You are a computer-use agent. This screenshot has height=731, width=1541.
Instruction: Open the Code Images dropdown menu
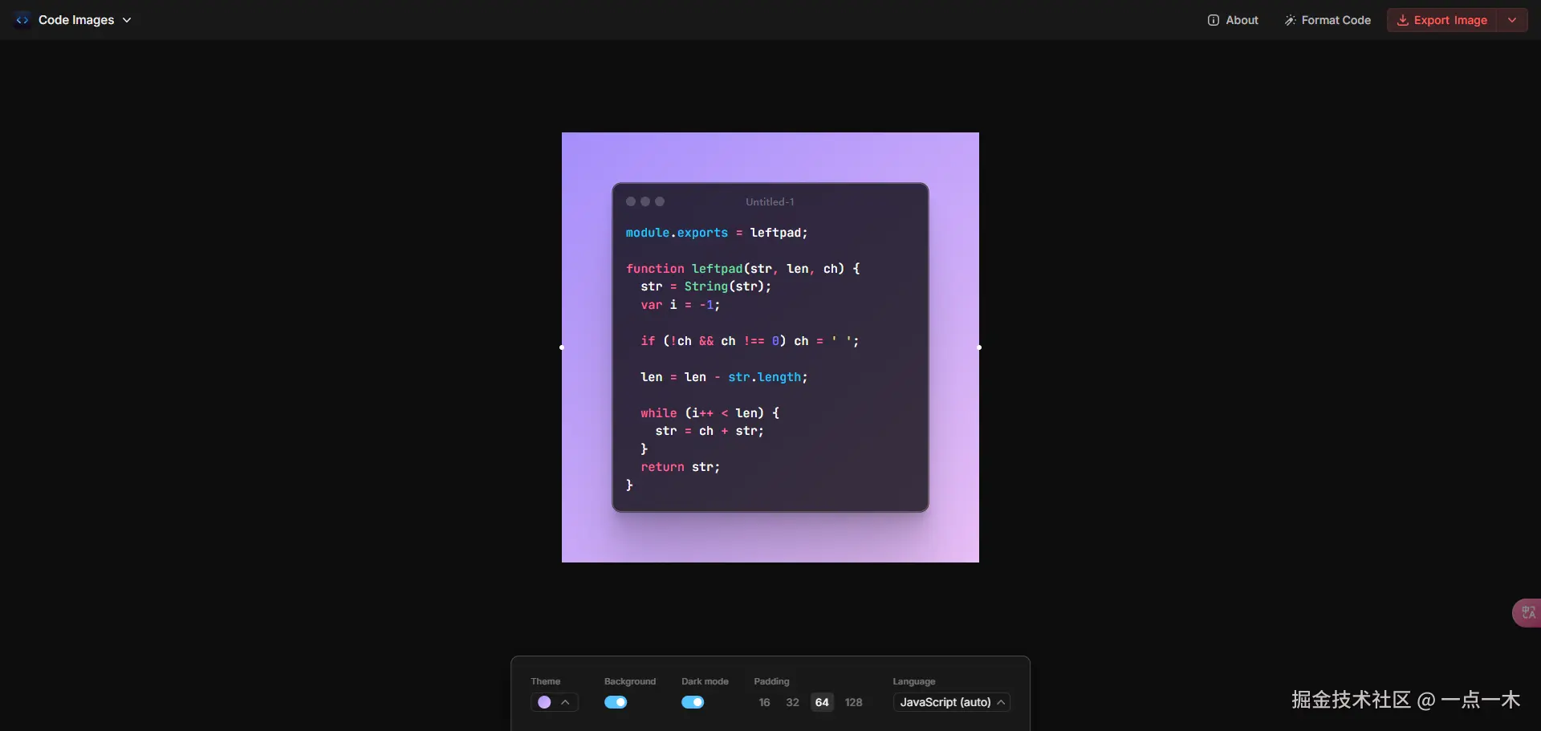tap(84, 20)
